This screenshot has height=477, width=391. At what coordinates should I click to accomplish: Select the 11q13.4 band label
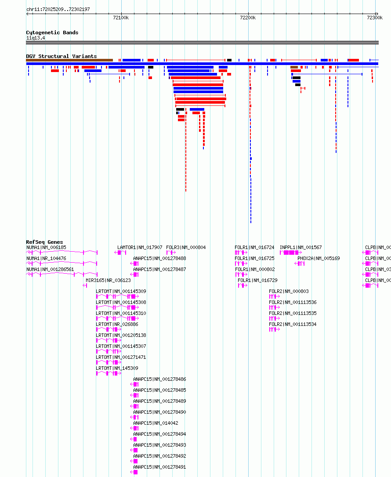(36, 38)
